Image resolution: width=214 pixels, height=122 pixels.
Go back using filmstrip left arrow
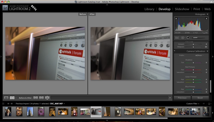(x=8, y=104)
